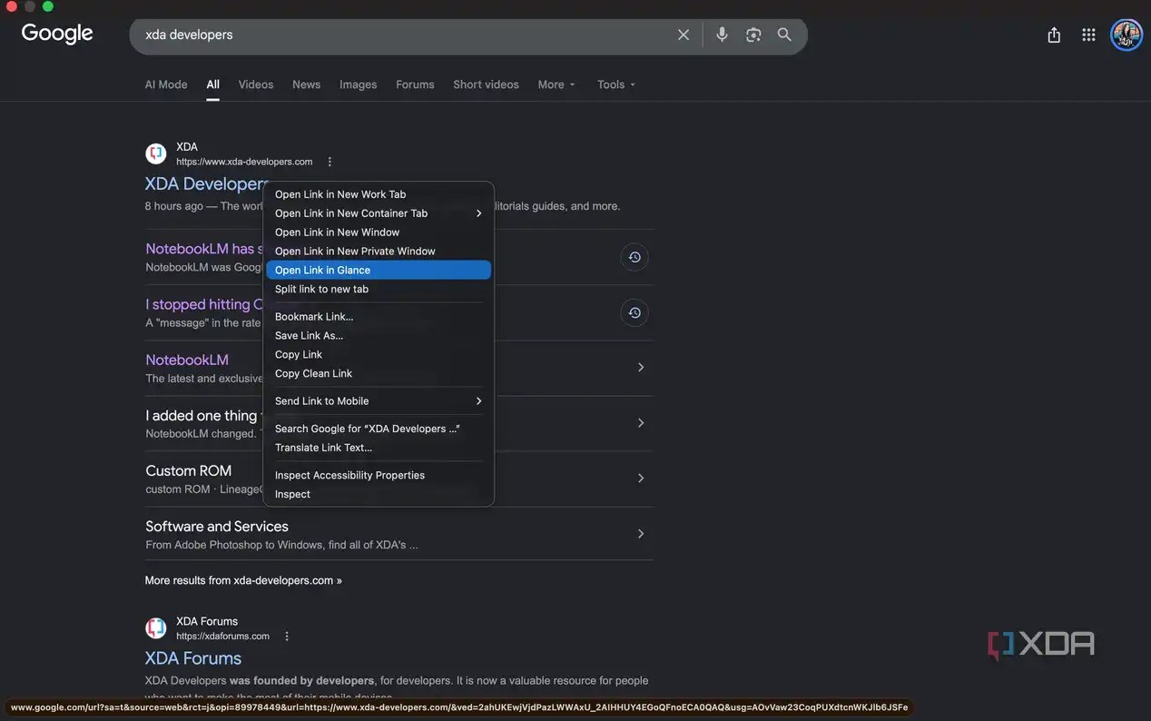Open Software and Services sitelink
The width and height of the screenshot is (1151, 721).
pos(217,526)
